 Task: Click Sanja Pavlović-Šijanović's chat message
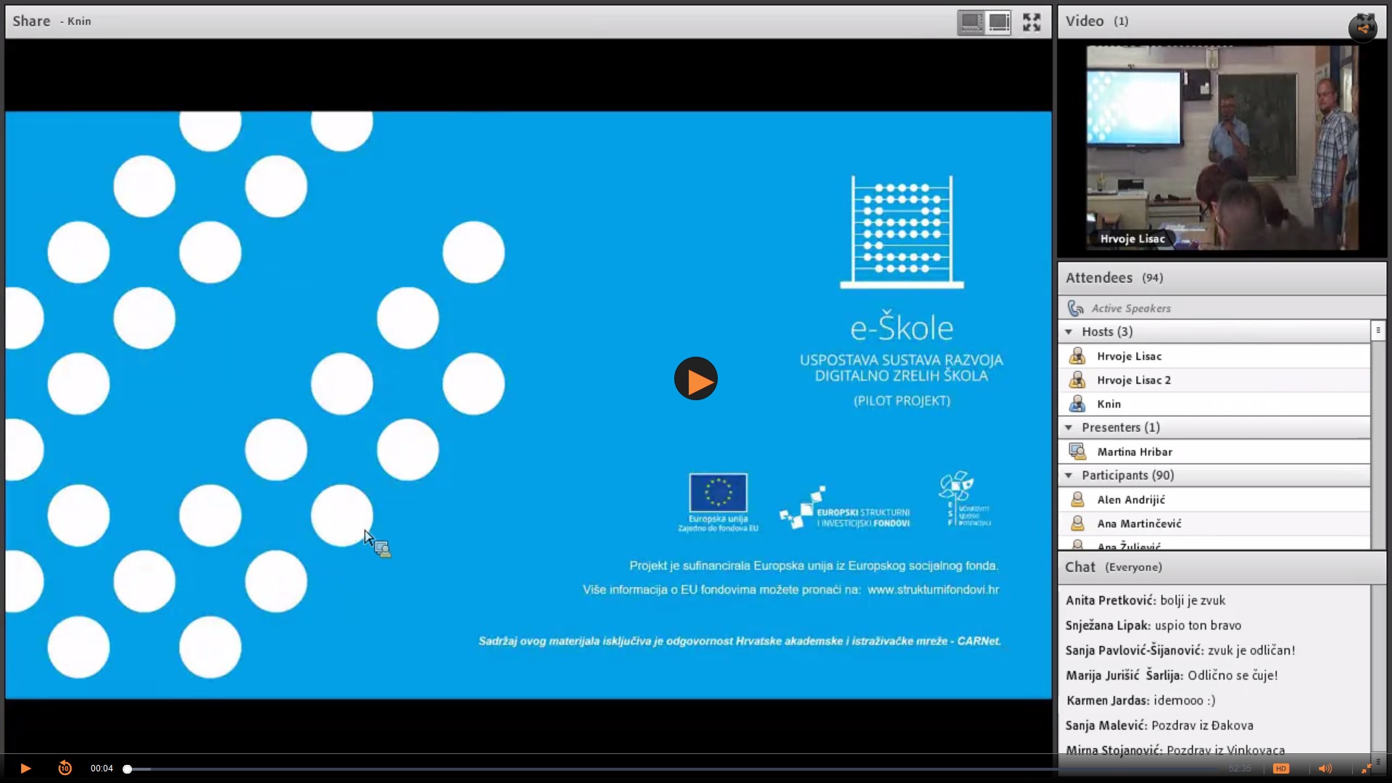[1180, 650]
